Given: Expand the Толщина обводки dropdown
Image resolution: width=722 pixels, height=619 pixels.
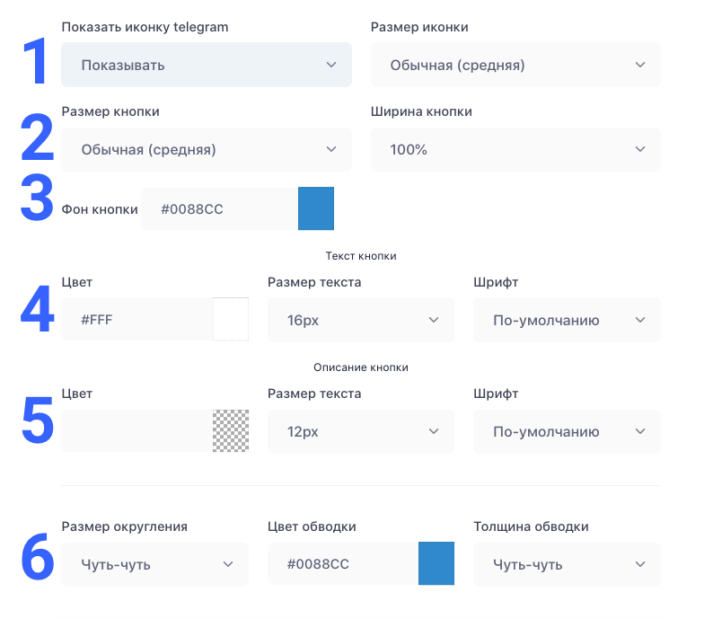Looking at the screenshot, I should pos(567,564).
